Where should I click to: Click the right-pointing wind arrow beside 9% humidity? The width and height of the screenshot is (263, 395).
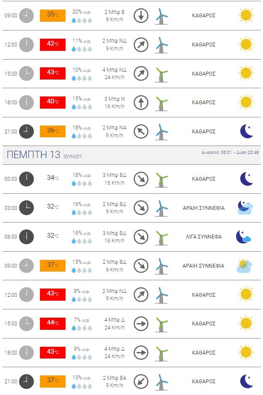pos(141,352)
